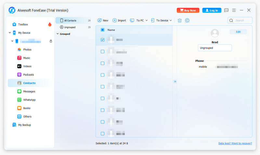Click the To Device transfer icon
This screenshot has width=260, height=155.
pyautogui.click(x=152, y=20)
